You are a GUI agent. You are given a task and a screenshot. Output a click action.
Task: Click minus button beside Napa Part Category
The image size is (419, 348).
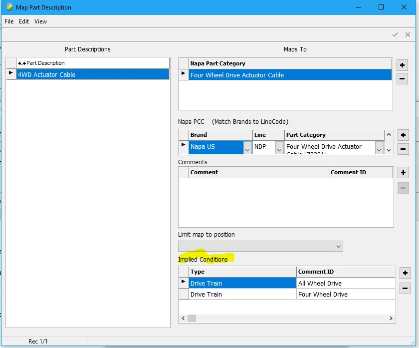pyautogui.click(x=402, y=78)
